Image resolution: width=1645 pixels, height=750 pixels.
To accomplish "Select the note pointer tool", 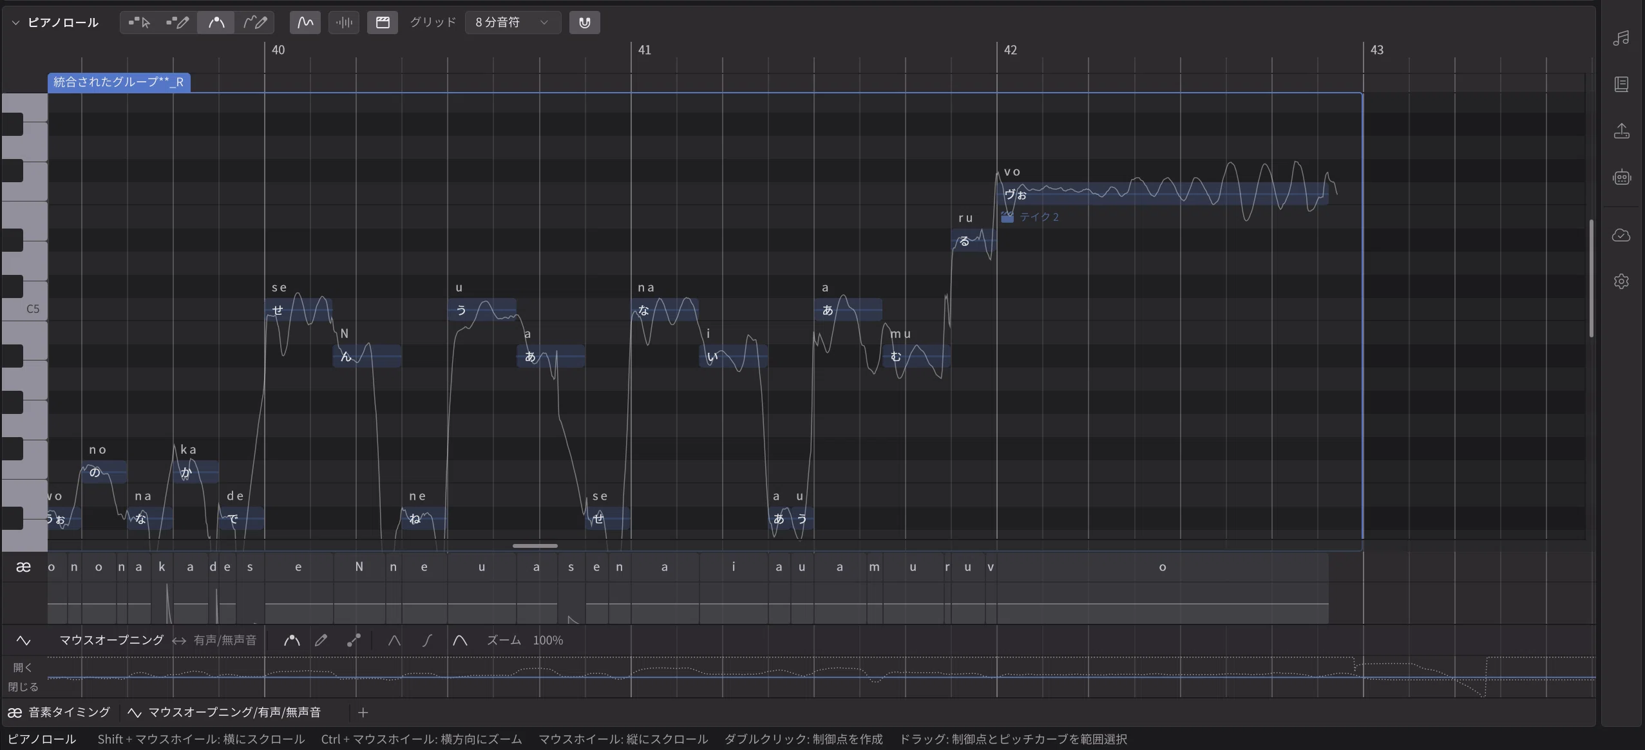I will (x=139, y=23).
